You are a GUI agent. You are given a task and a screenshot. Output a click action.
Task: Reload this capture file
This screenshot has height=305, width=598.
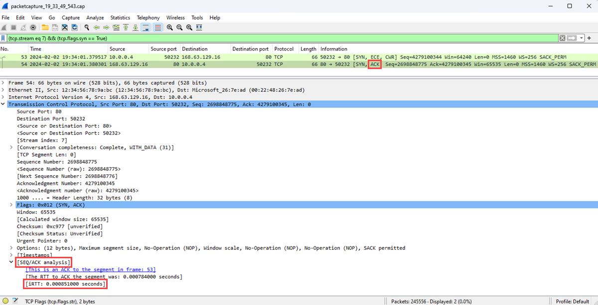pyautogui.click(x=75, y=27)
